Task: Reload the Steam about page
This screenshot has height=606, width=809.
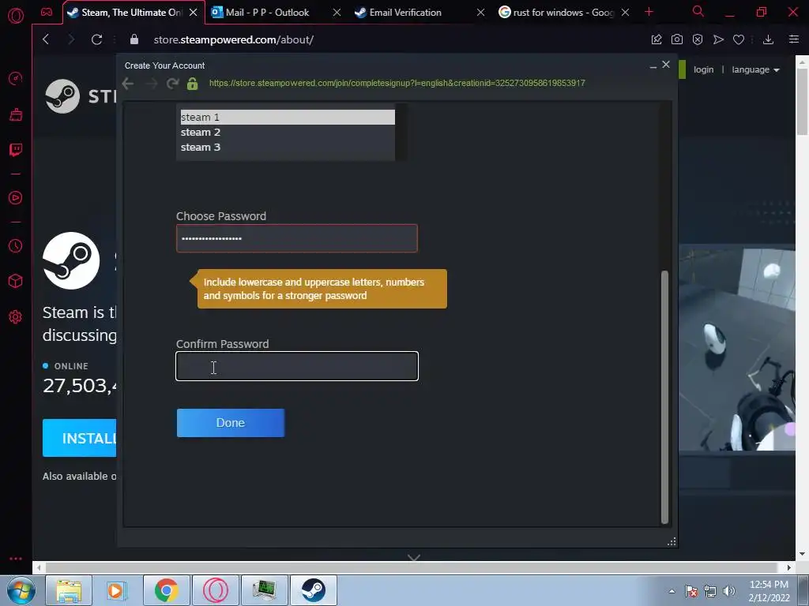Action: tap(96, 39)
